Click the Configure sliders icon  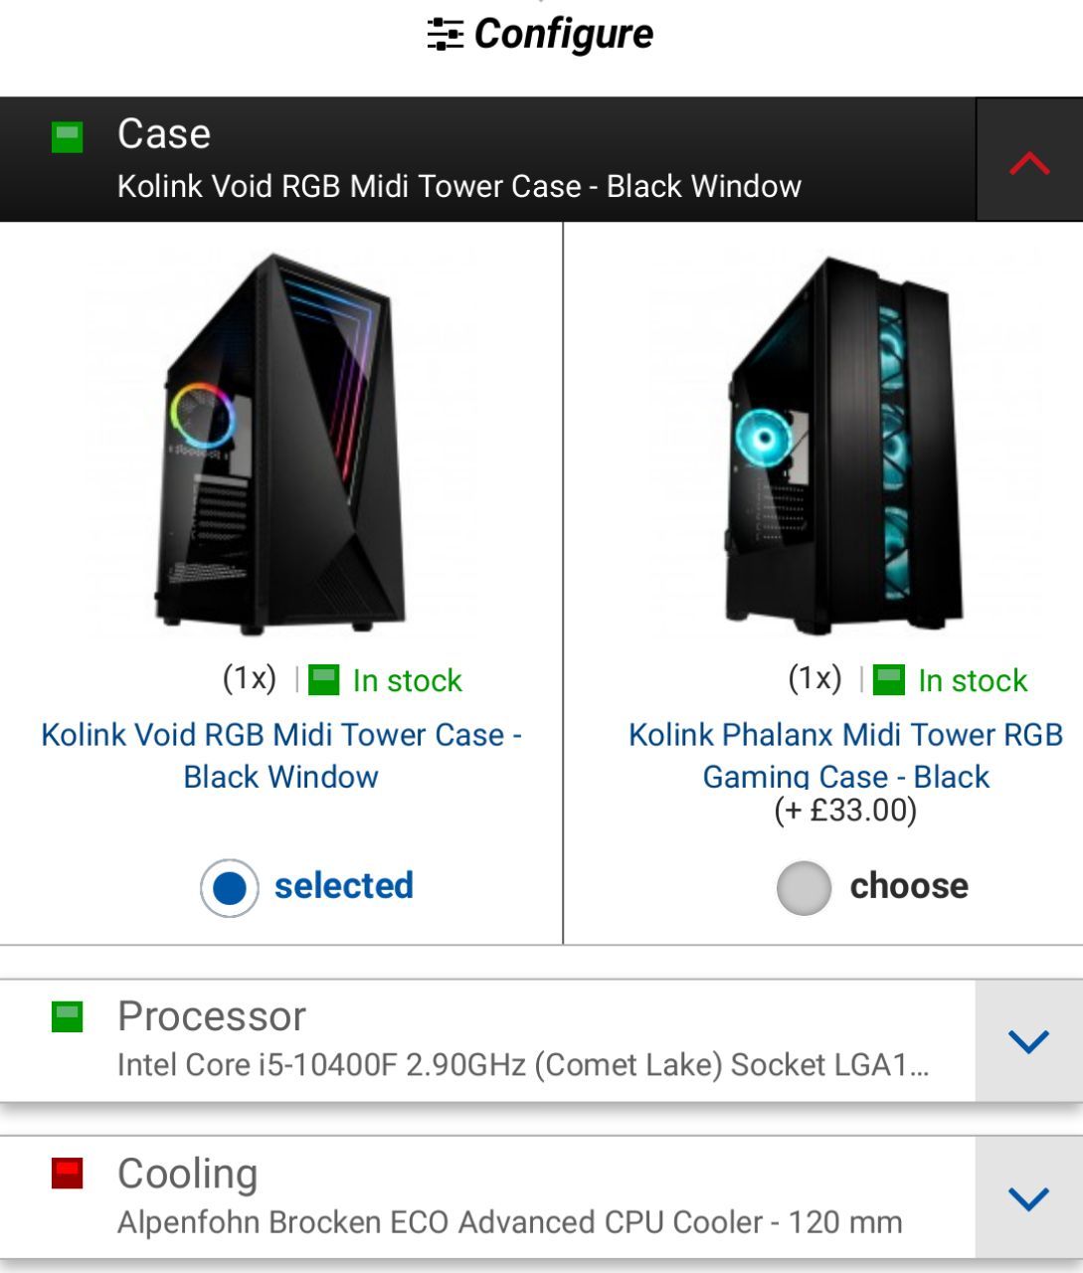(445, 35)
